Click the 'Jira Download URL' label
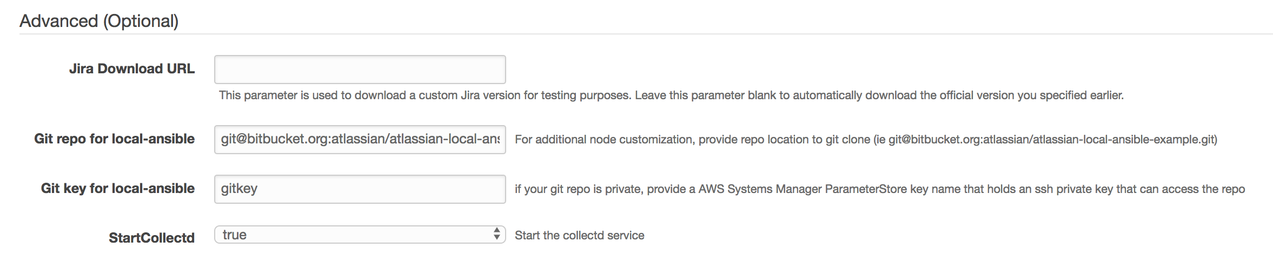Image resolution: width=1273 pixels, height=262 pixels. pyautogui.click(x=131, y=69)
